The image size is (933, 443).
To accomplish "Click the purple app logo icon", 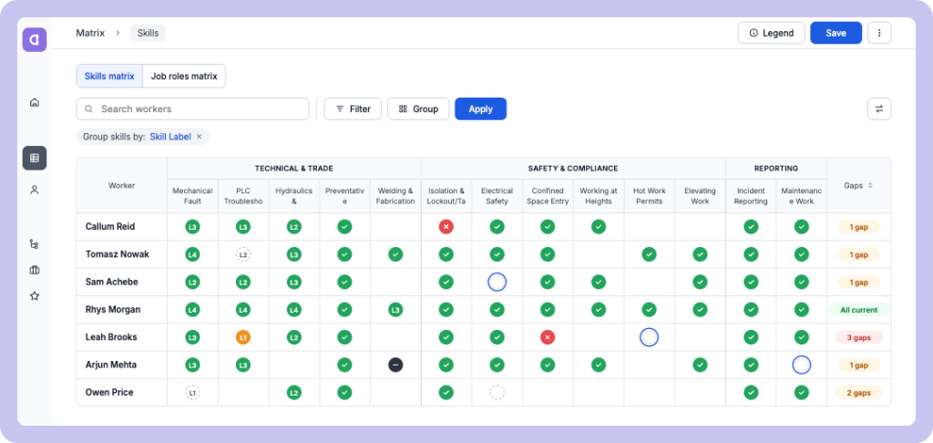I will (35, 40).
